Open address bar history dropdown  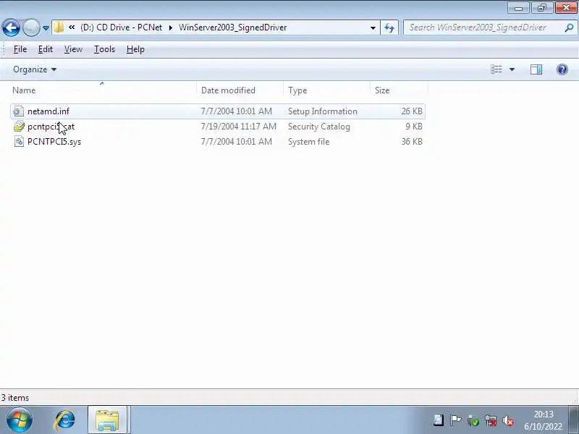pos(373,28)
